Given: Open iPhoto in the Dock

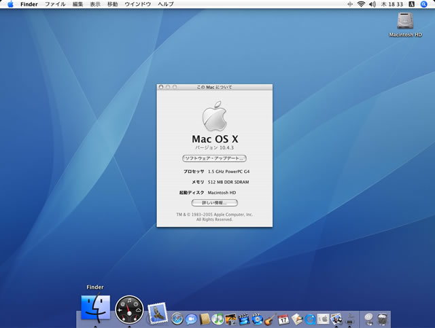Looking at the screenshot, I should click(x=231, y=319).
